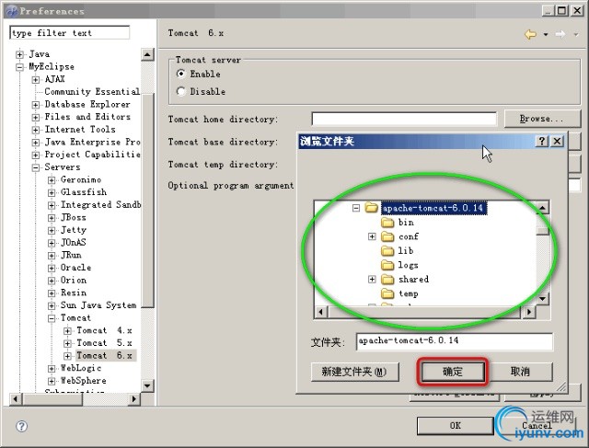Click preferences tree scroll up arrow
The width and height of the screenshot is (589, 448).
[x=147, y=55]
